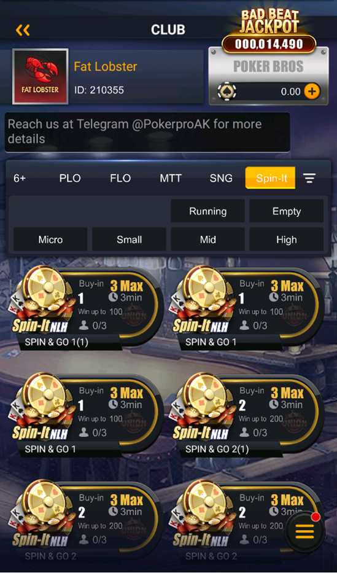Open the Bad Beat Jackpot banner

point(269,31)
